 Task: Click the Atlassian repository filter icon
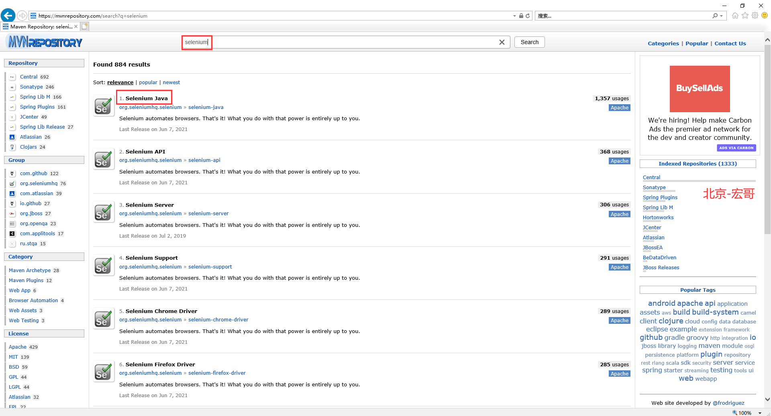click(x=12, y=137)
